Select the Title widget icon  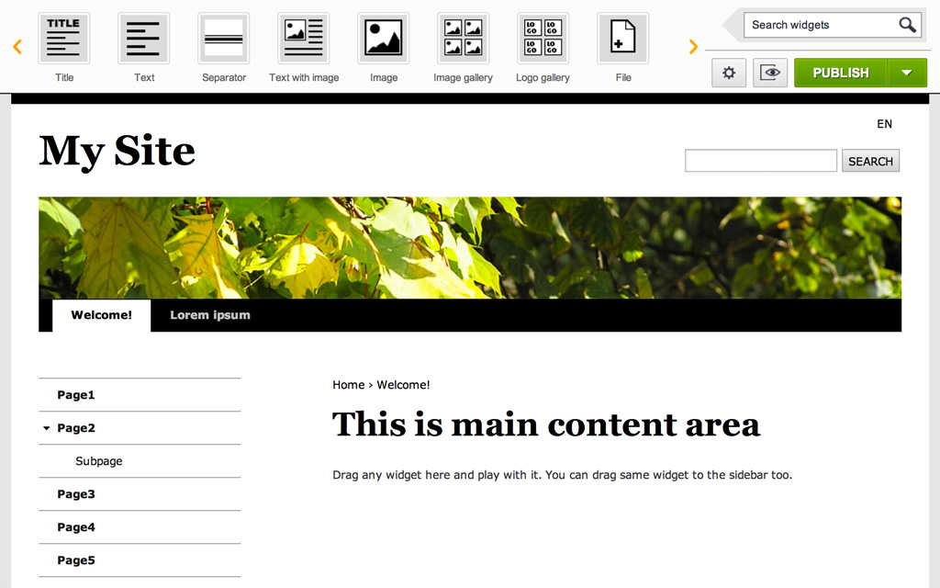(63, 39)
